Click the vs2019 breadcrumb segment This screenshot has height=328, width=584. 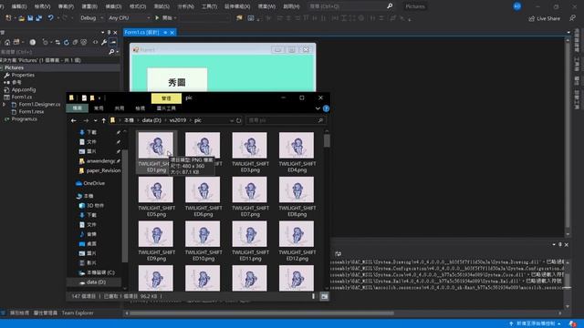pos(178,120)
